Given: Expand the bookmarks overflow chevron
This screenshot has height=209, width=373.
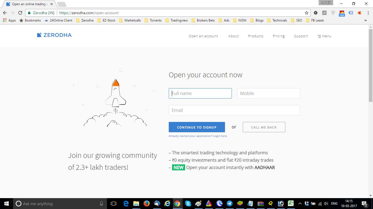Looking at the screenshot, I should [x=366, y=20].
